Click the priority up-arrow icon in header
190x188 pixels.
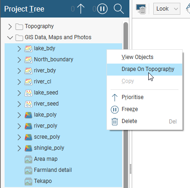tap(81, 9)
